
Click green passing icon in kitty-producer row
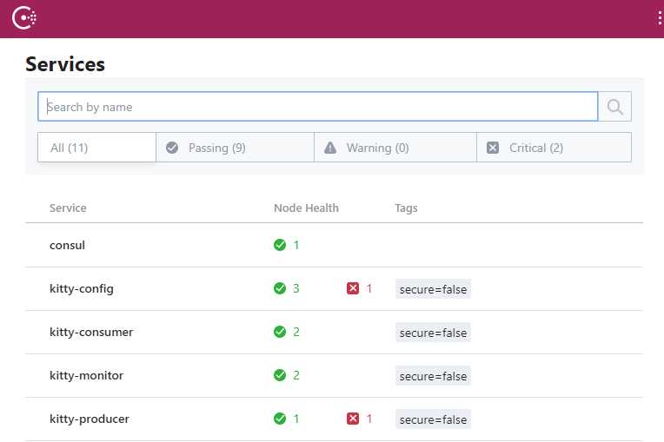point(280,419)
